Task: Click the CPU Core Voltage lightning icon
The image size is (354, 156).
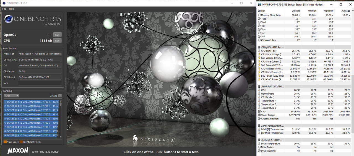Action: tap(259, 54)
